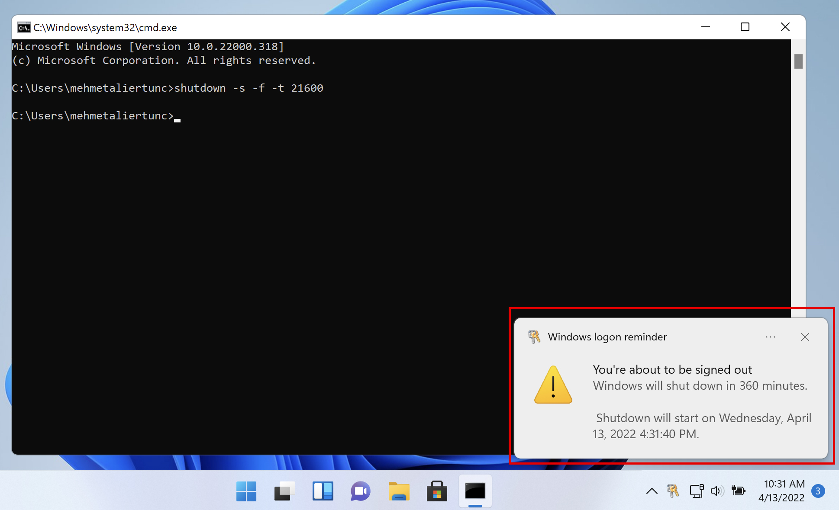839x510 pixels.
Task: Open File Explorer from the taskbar
Action: pos(399,491)
